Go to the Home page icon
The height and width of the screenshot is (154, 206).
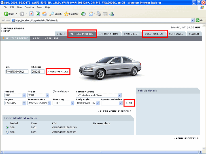click(44, 14)
